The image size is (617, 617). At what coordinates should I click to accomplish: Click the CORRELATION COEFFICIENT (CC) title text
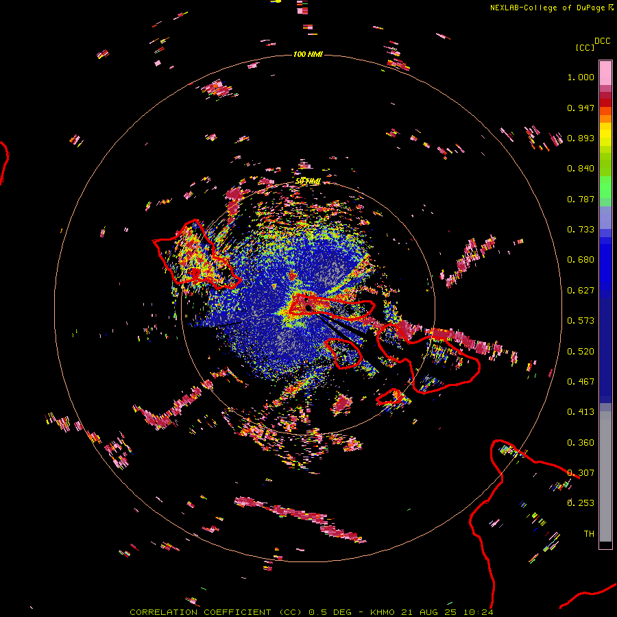point(216,612)
